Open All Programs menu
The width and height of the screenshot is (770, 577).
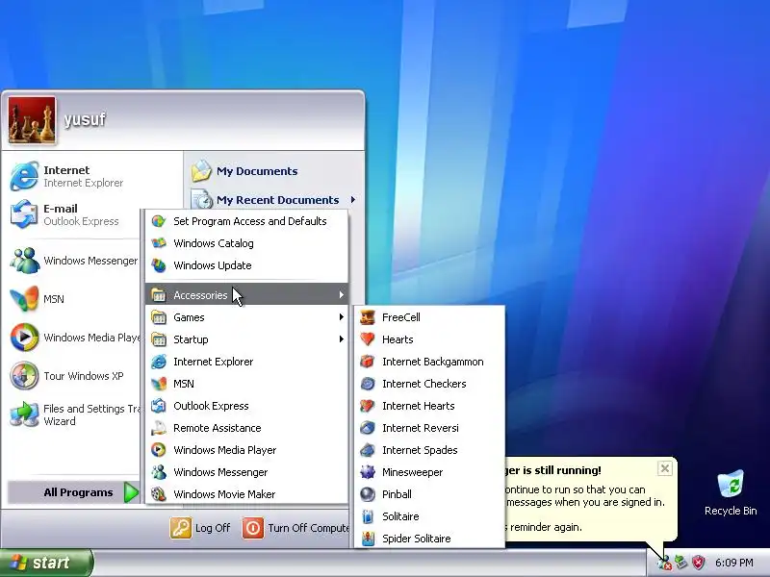pos(74,492)
